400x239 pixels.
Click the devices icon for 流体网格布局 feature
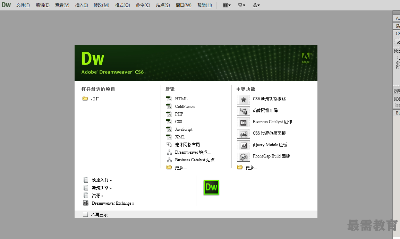[x=244, y=111]
